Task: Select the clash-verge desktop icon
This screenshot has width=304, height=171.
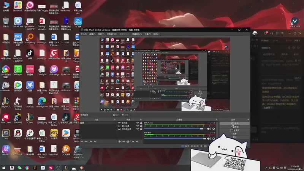Action: click(54, 70)
